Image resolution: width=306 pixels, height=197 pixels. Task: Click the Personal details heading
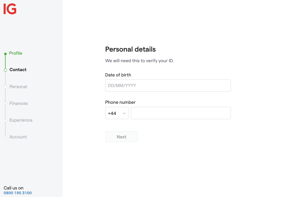click(130, 49)
